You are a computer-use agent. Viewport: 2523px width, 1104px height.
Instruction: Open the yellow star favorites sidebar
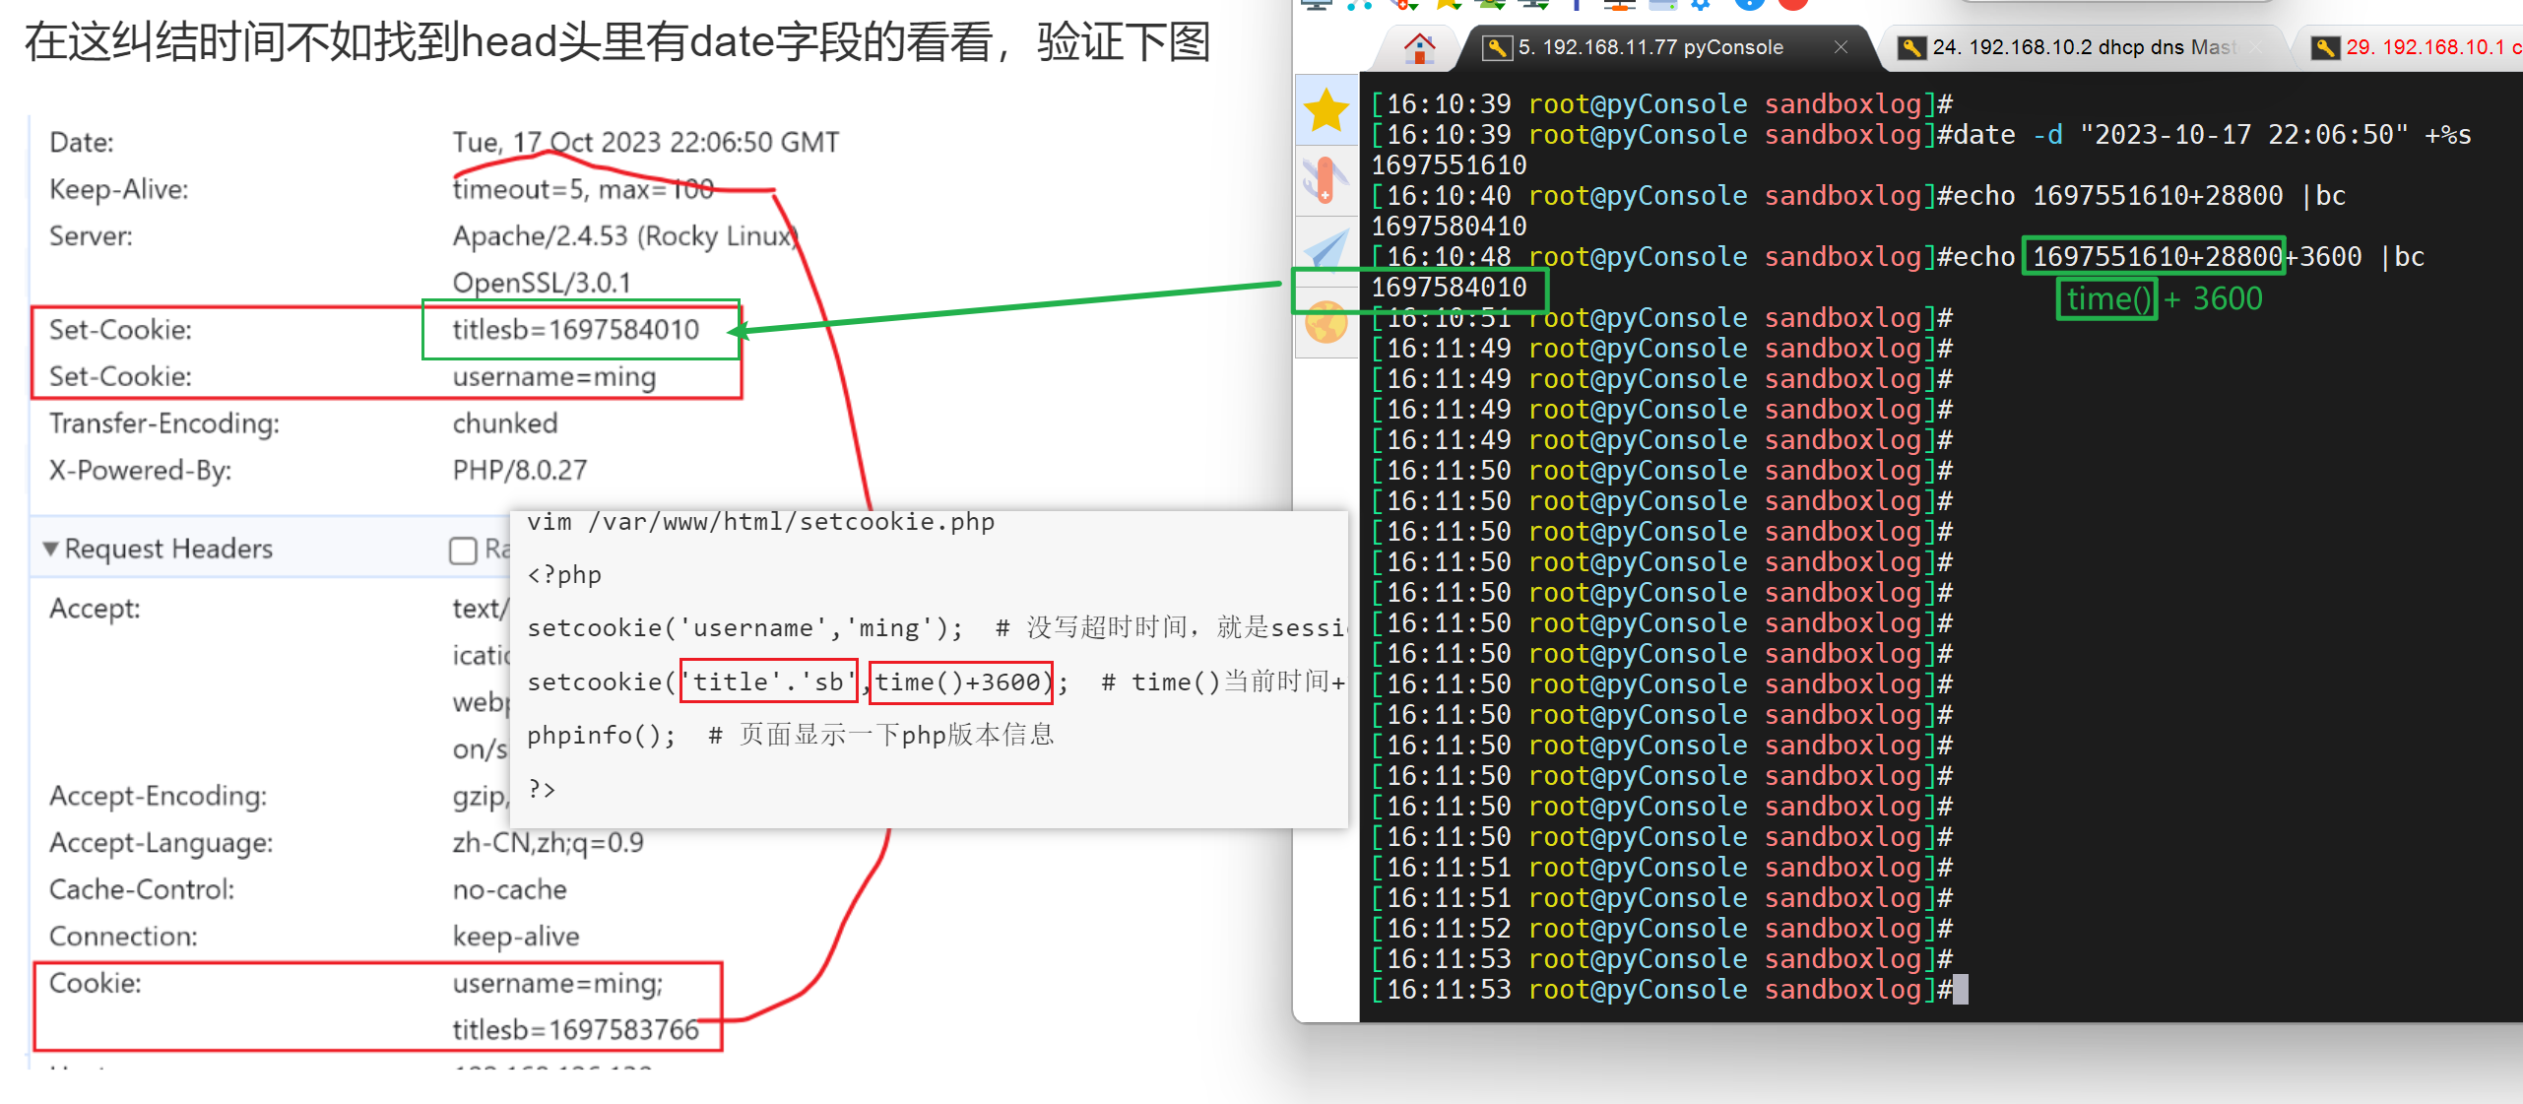(1326, 109)
